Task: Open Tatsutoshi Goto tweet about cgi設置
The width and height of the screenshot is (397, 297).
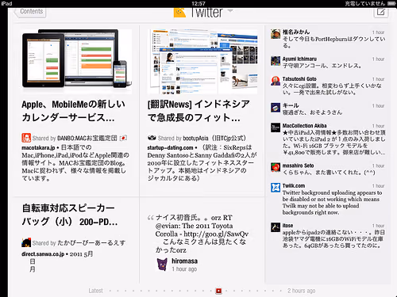Action: pos(332,89)
